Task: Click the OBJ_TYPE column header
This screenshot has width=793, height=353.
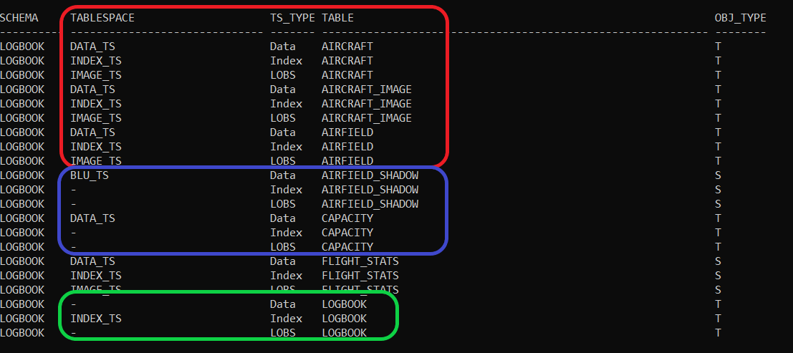Action: point(741,18)
